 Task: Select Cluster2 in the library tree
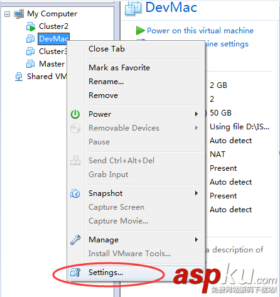53,26
